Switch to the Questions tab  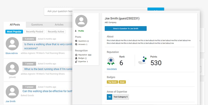37,25
